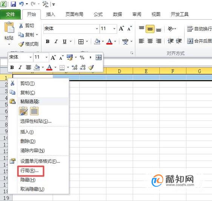Switch to the 插入 ribbon tab
The width and height of the screenshot is (212, 201).
[x=51, y=14]
